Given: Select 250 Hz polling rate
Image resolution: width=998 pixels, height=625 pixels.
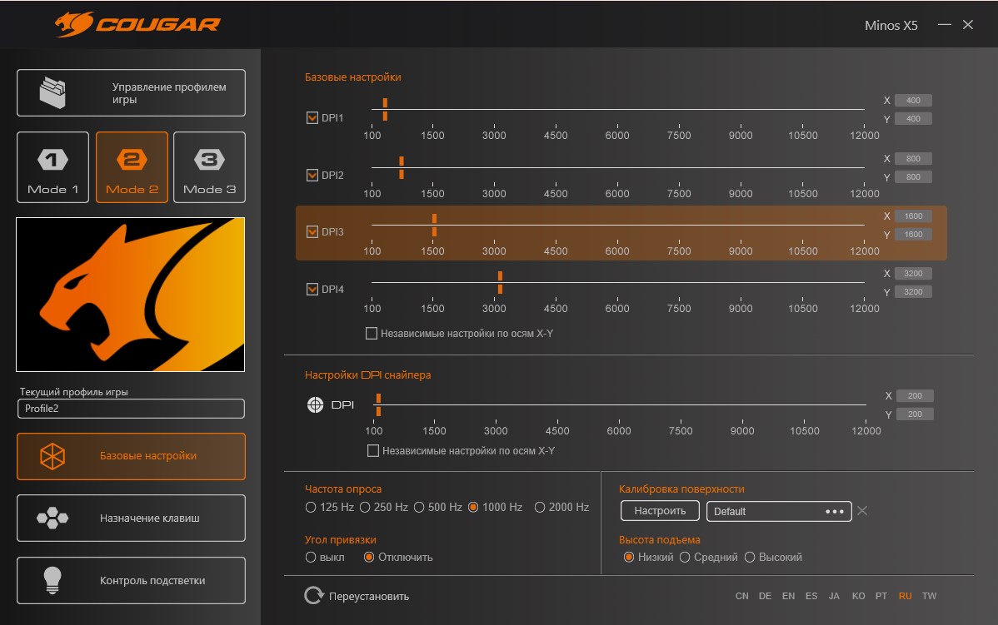Looking at the screenshot, I should 365,508.
